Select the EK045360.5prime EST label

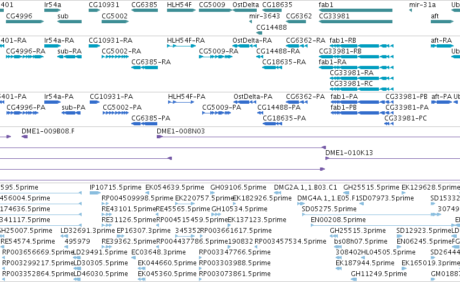pyautogui.click(x=167, y=274)
